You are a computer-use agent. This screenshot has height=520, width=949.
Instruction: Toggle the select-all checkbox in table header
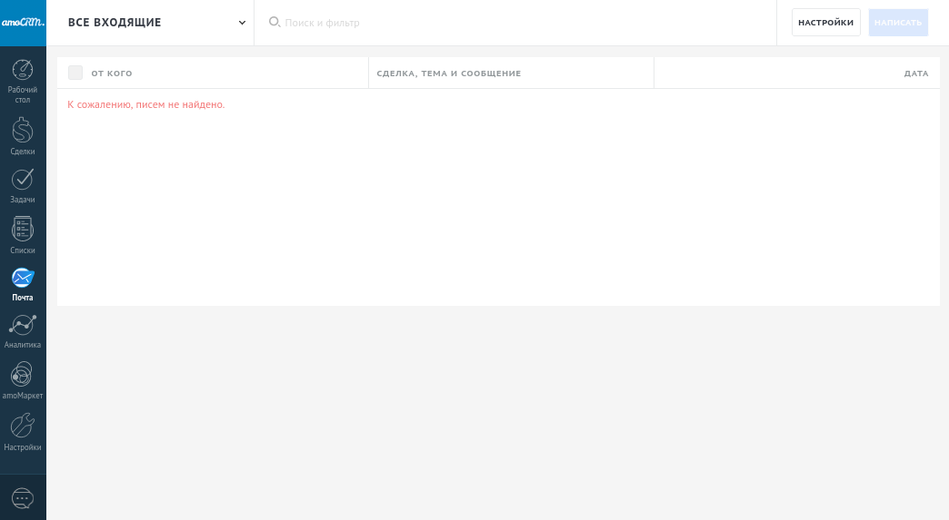tap(75, 73)
